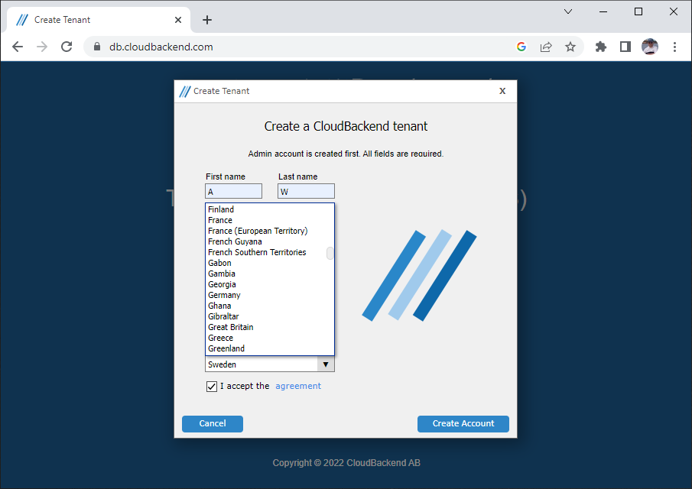Toggle the browser side panel icon
Screen dimensions: 692x489
625,47
